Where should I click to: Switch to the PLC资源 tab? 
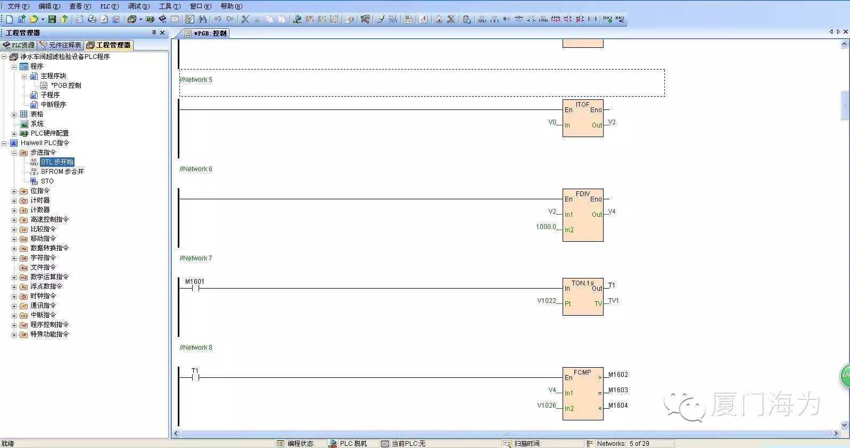point(19,45)
